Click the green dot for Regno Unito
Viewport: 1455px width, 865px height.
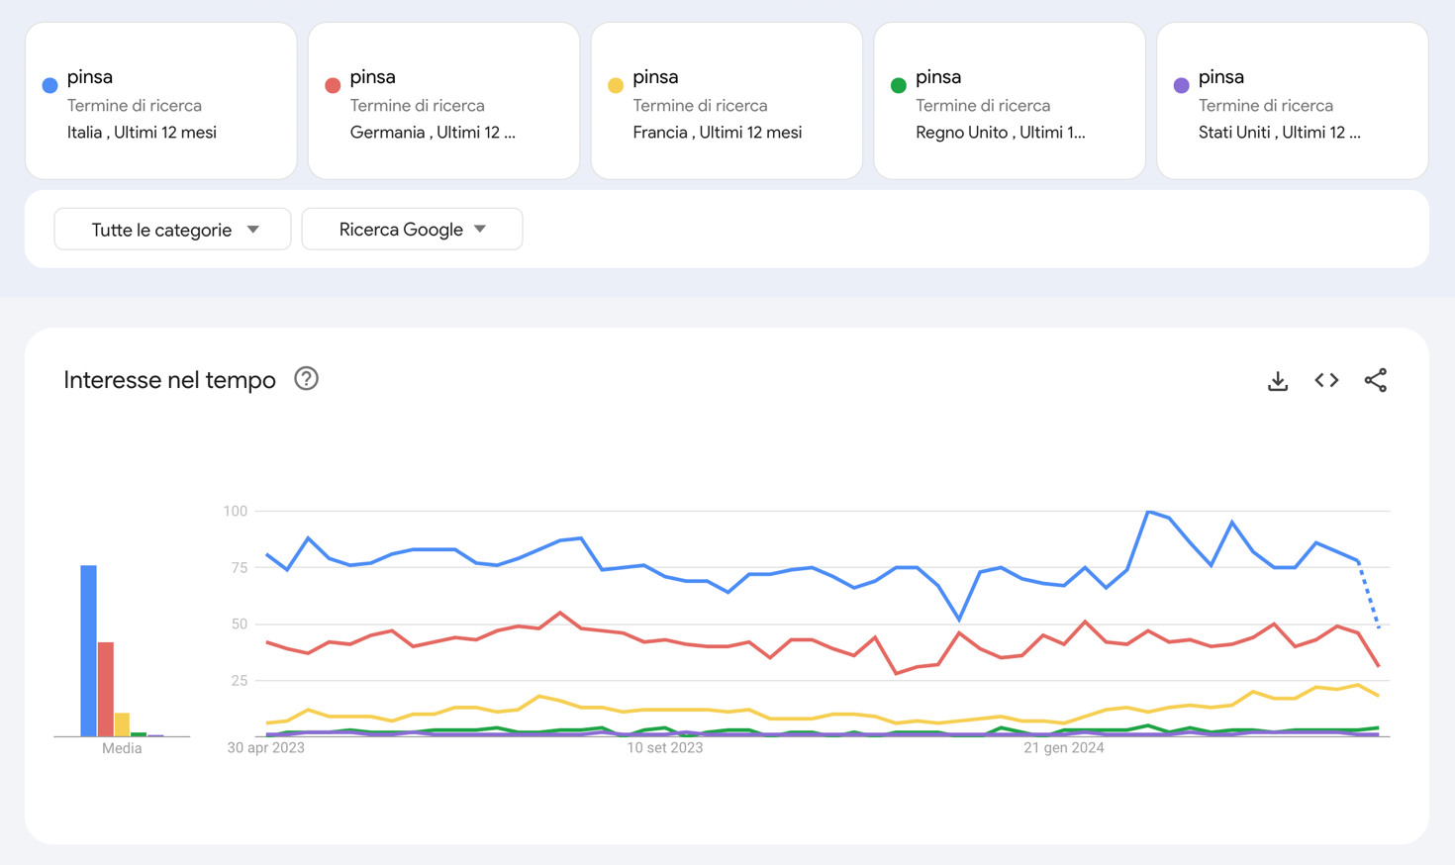click(899, 85)
